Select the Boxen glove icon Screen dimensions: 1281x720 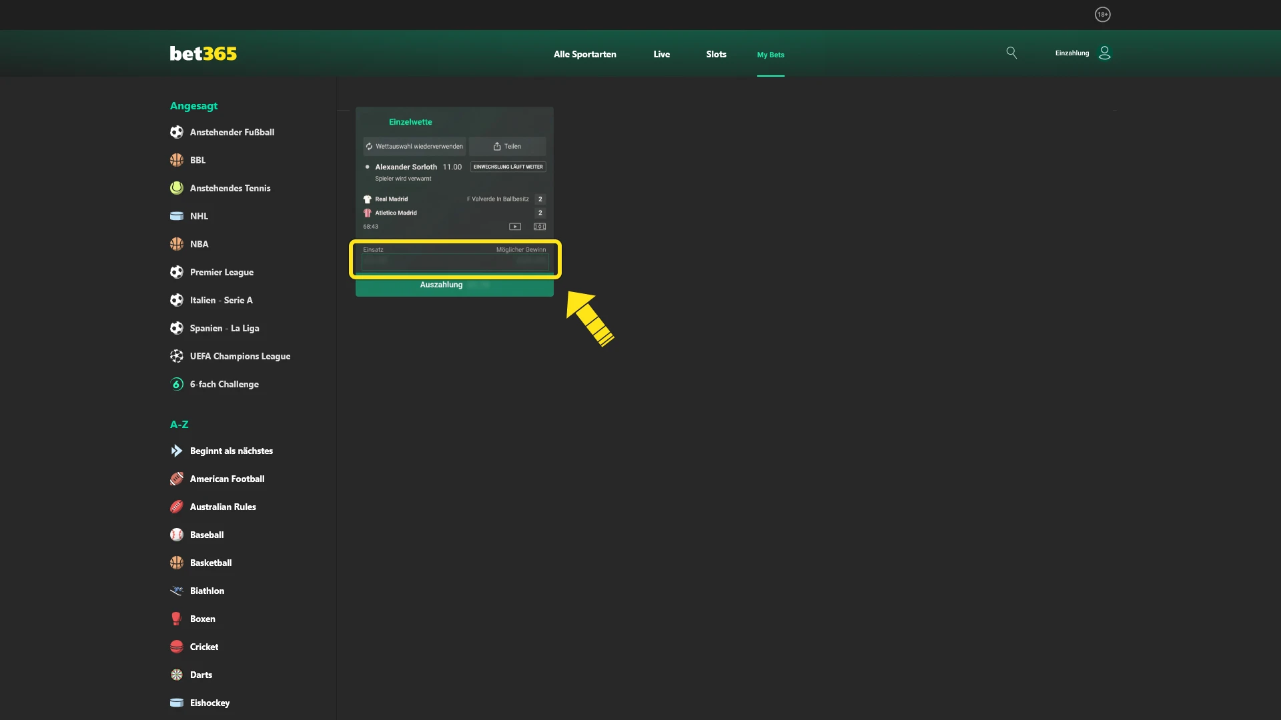(x=176, y=619)
